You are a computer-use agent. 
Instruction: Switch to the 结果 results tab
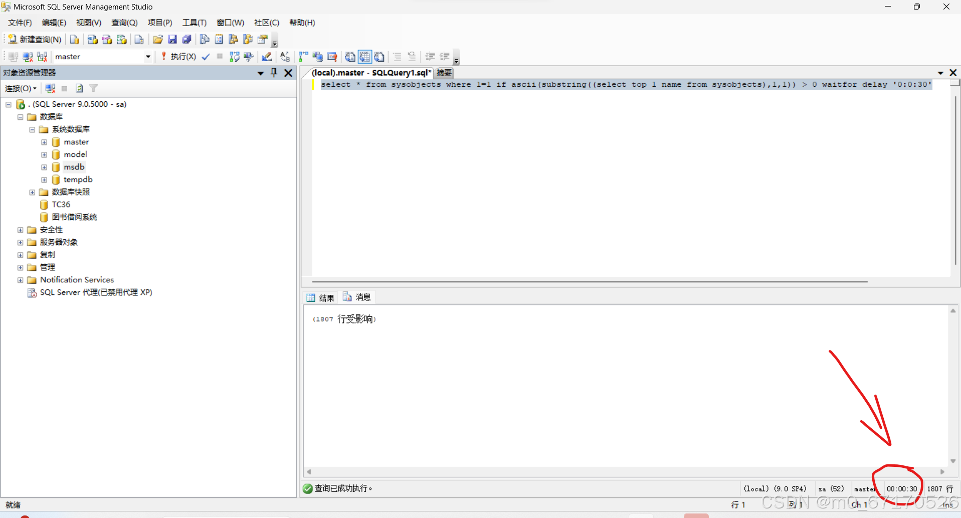pos(321,298)
